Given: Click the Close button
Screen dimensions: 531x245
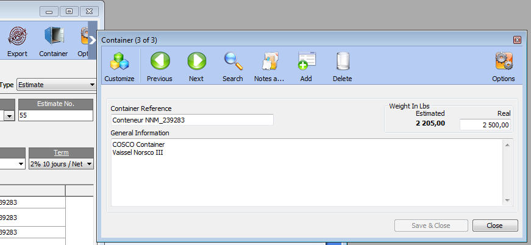Looking at the screenshot, I should coord(494,225).
